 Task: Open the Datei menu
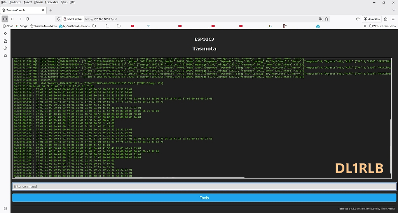click(x=4, y=2)
